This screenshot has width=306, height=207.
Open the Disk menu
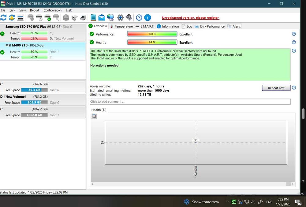pyautogui.click(x=12, y=10)
